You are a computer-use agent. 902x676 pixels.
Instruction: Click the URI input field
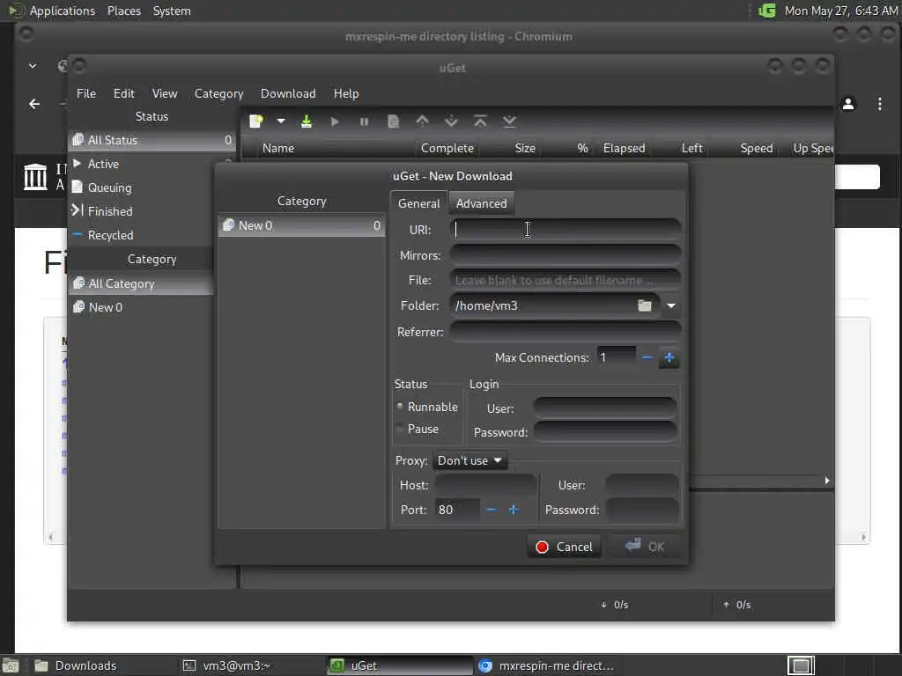[566, 230]
